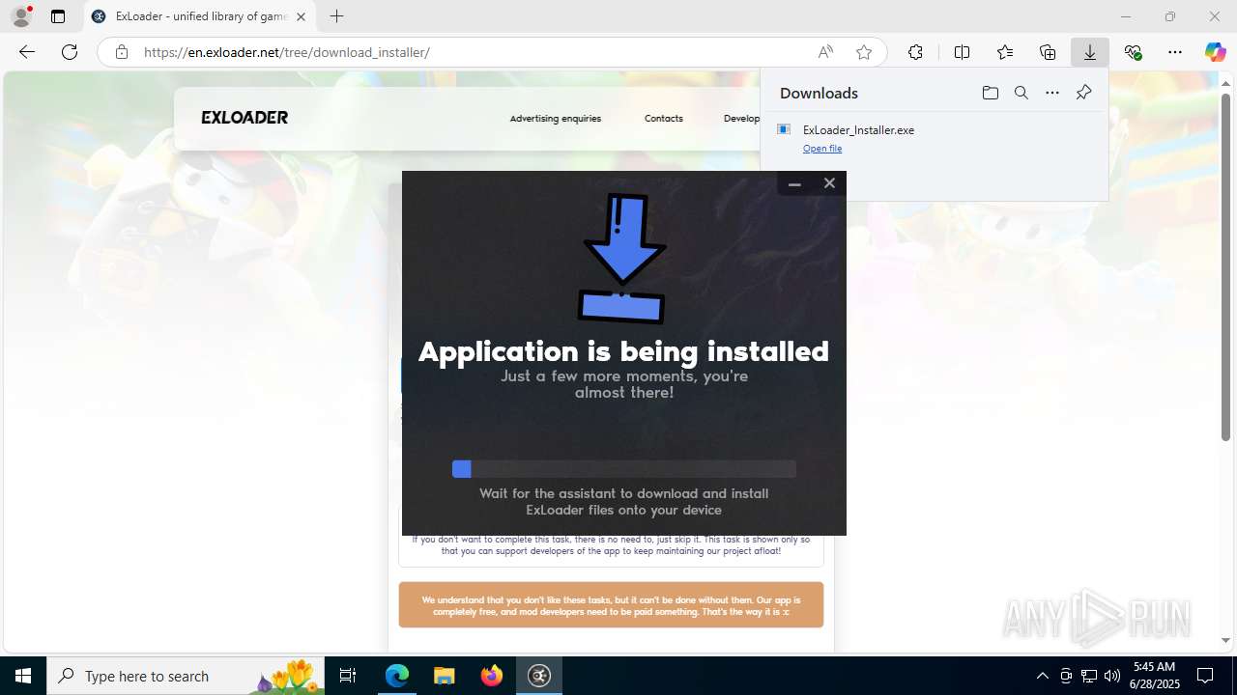This screenshot has height=695, width=1237.
Task: Add this page to favorites star
Action: pos(864,52)
